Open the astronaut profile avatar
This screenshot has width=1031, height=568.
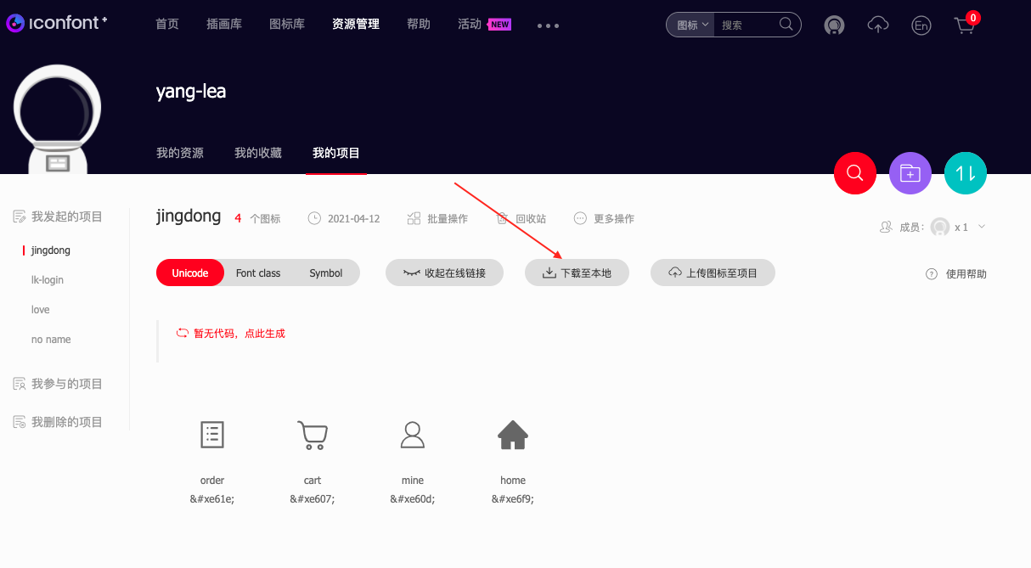pyautogui.click(x=58, y=119)
